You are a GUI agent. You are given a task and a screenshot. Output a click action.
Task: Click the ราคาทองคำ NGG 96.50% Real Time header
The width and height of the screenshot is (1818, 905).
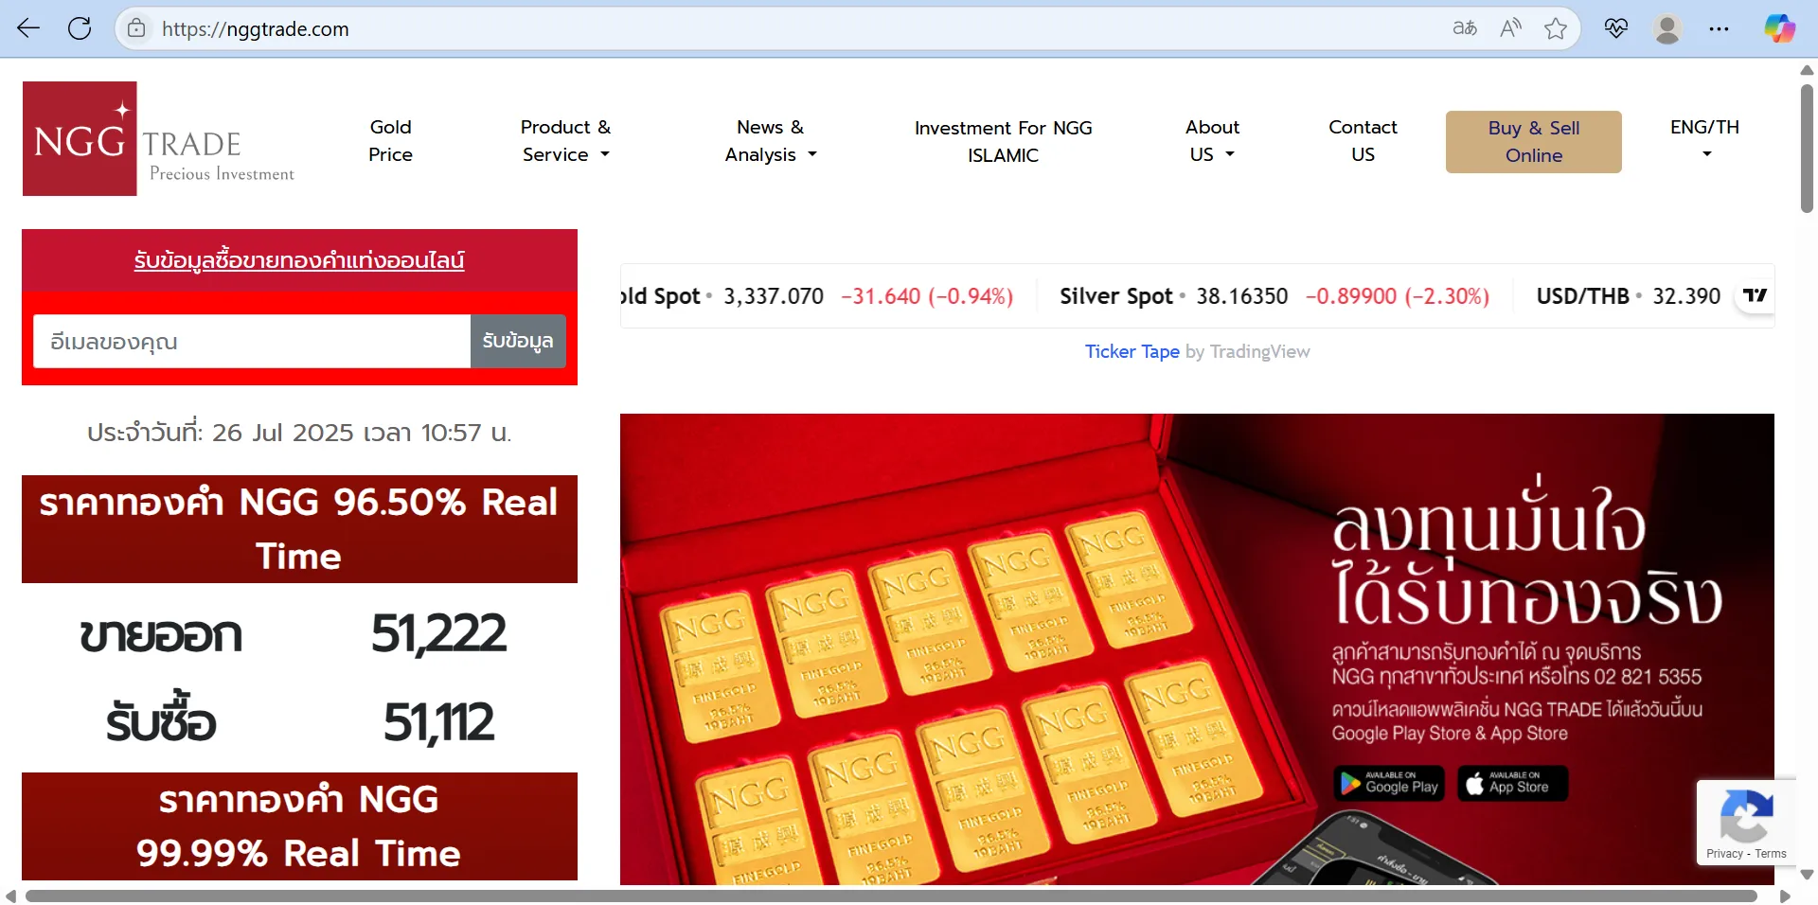coord(299,529)
